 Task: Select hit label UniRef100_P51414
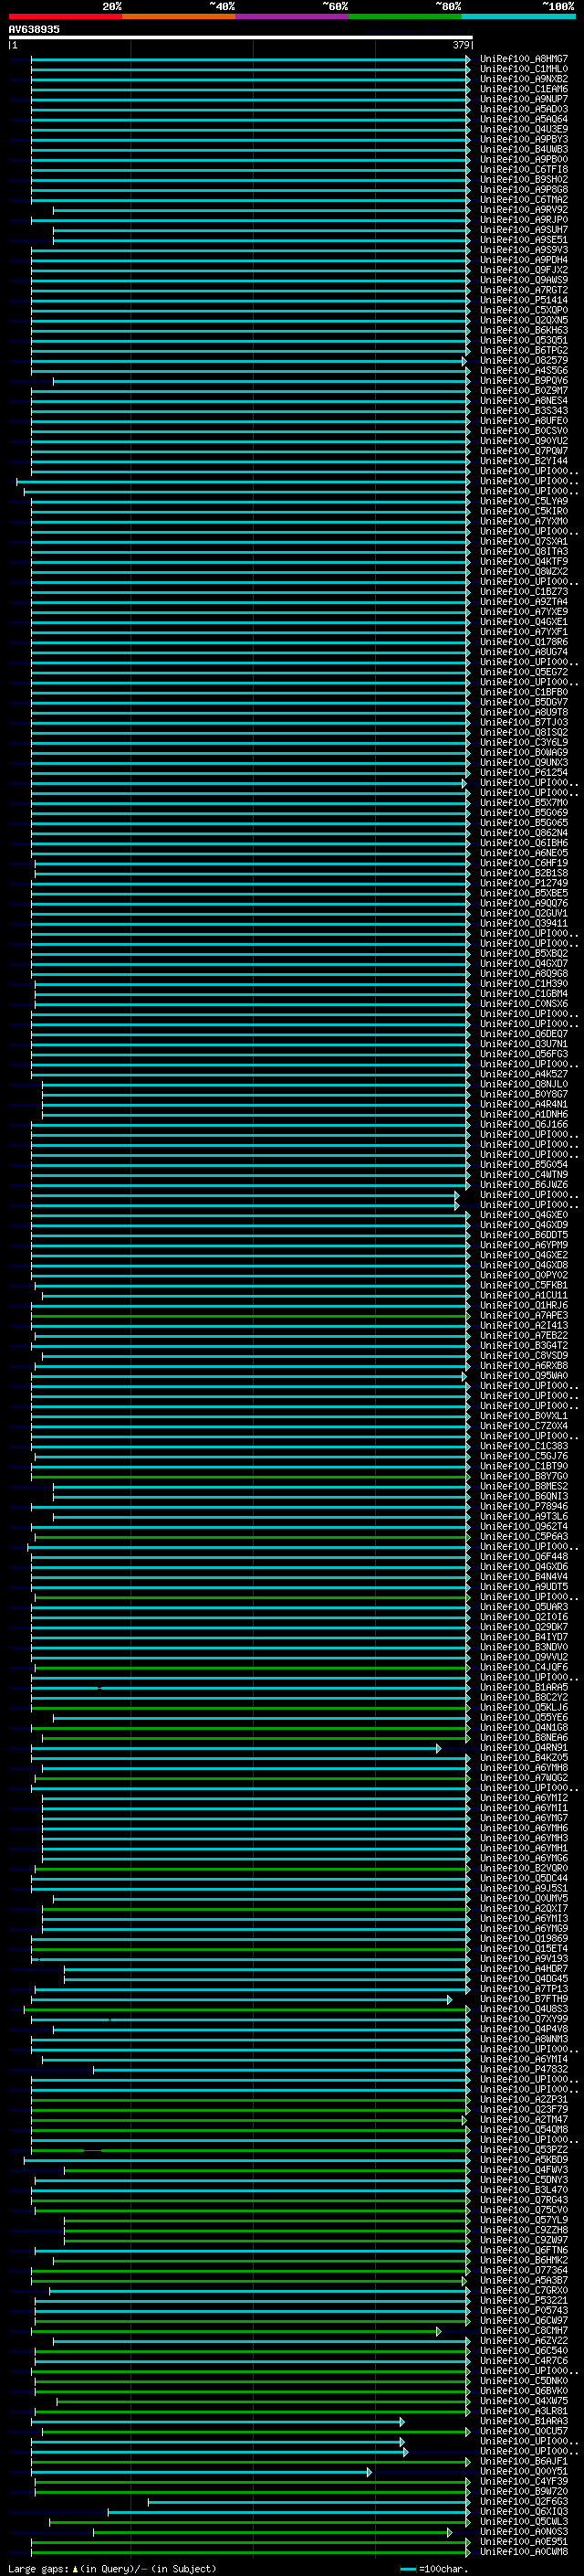click(x=524, y=300)
